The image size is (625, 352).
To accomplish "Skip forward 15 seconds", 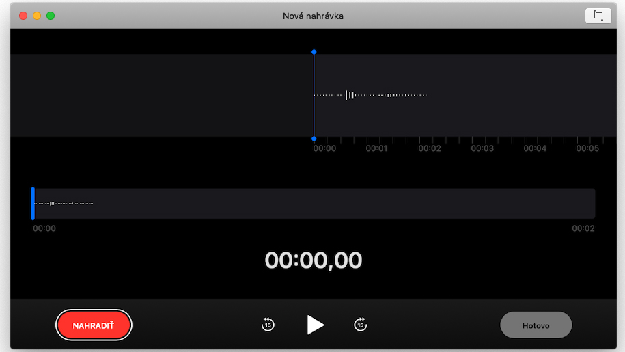I will pyautogui.click(x=361, y=325).
